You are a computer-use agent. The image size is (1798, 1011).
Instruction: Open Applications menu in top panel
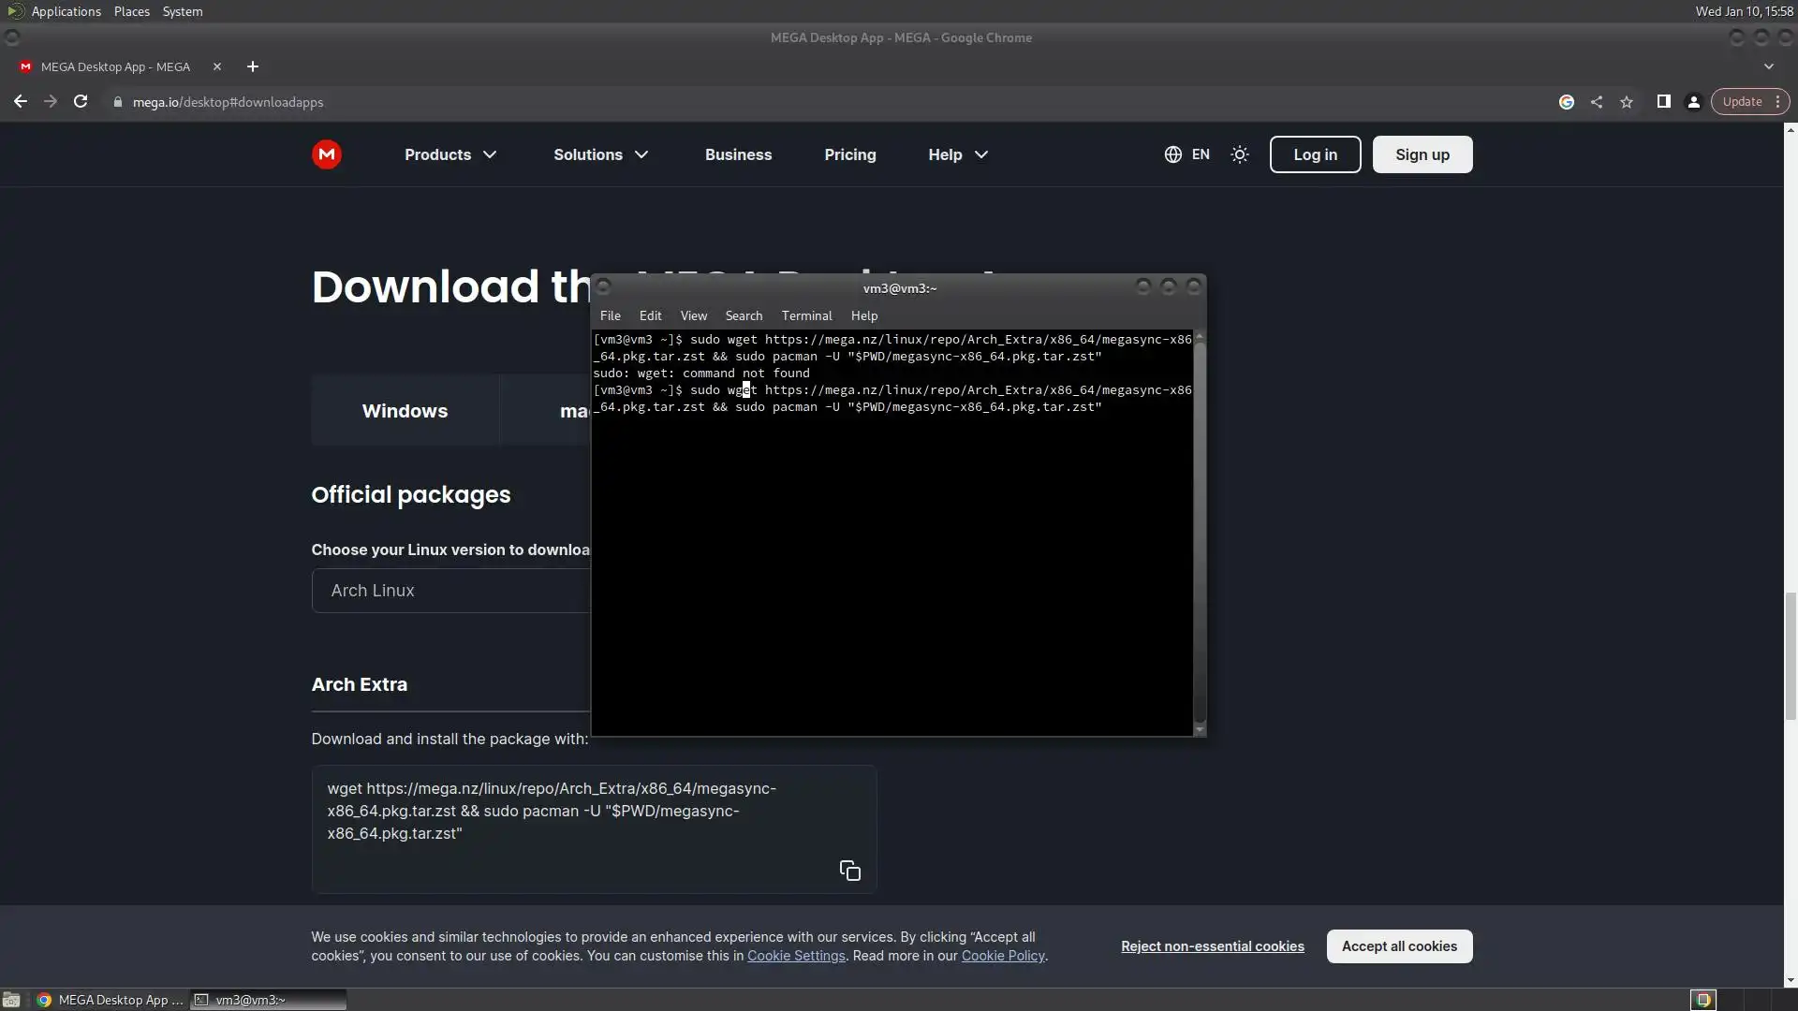[x=66, y=11]
